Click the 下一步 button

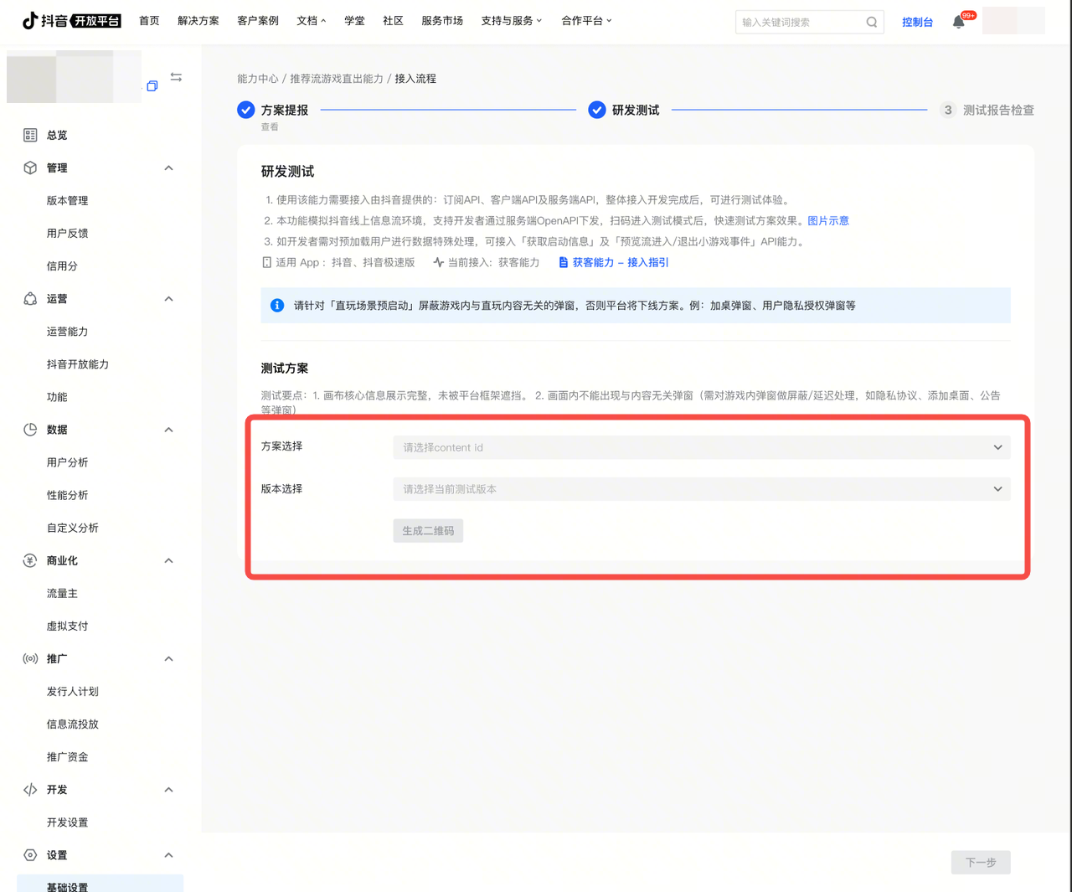pyautogui.click(x=980, y=862)
